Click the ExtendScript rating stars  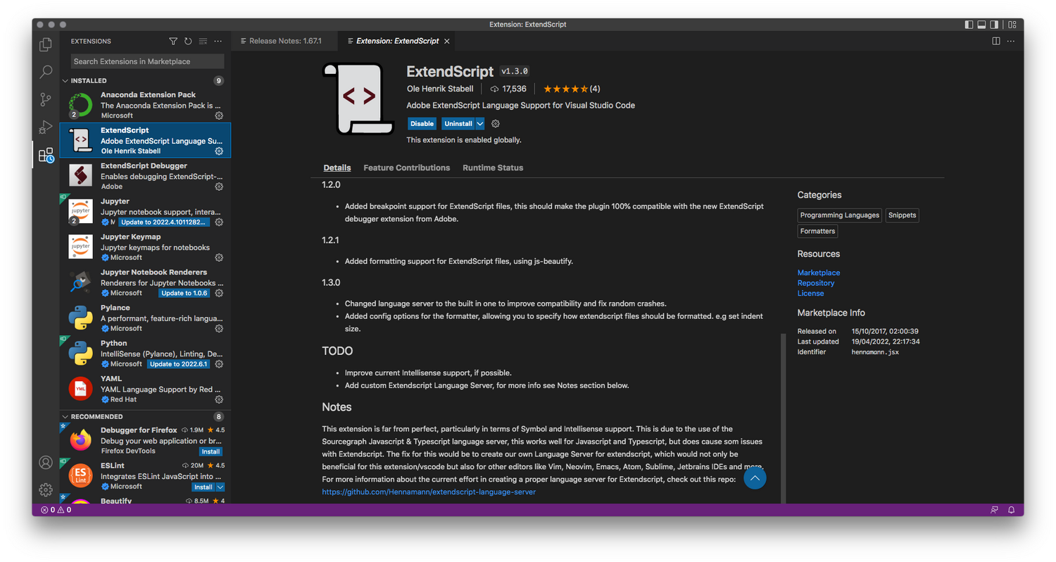[565, 89]
